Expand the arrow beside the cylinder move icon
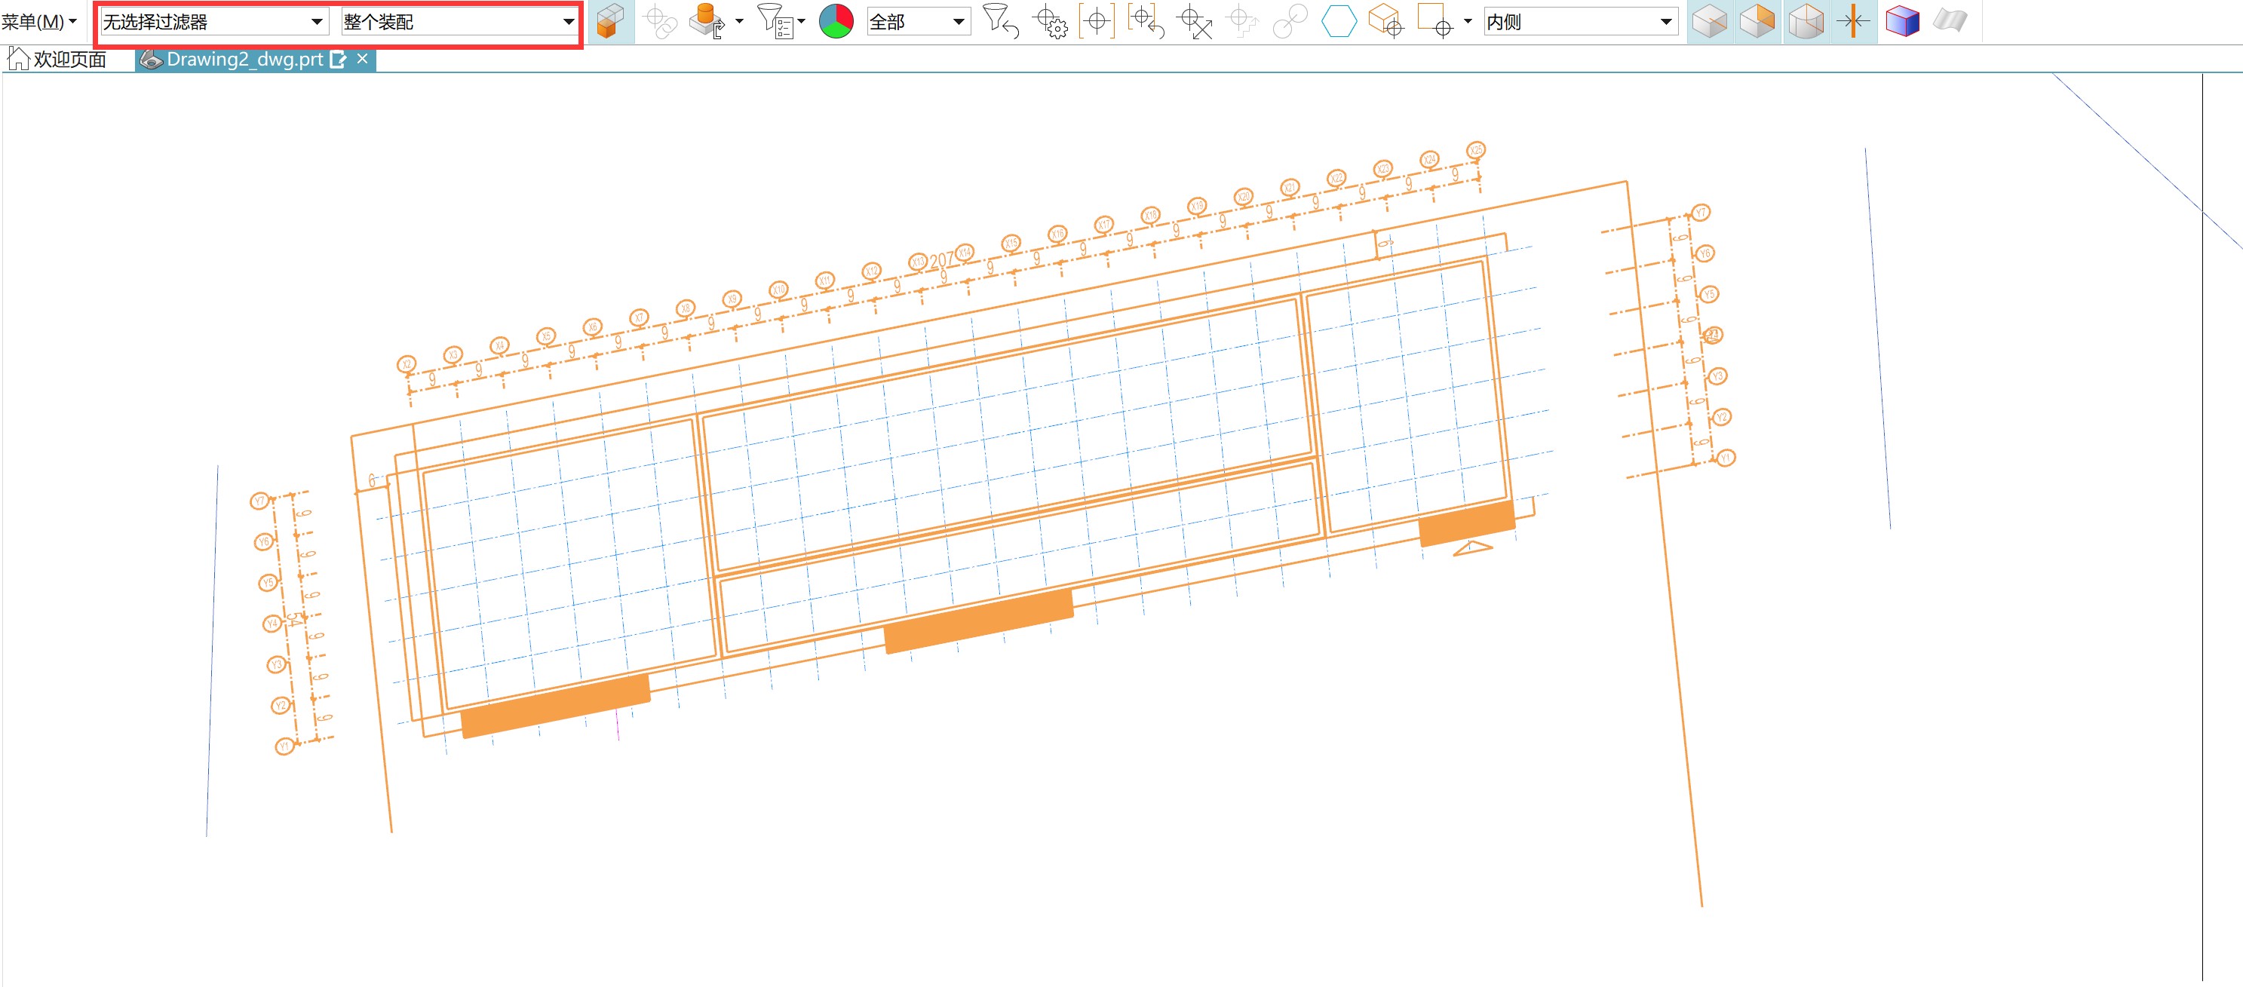Viewport: 2243px width, 987px height. (739, 22)
